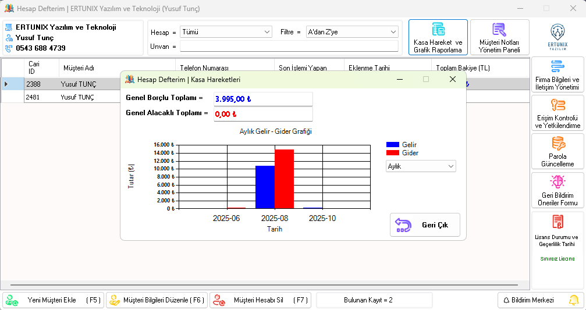Click the blue Gelir legend swatch
This screenshot has height=310, width=586.
tap(393, 145)
